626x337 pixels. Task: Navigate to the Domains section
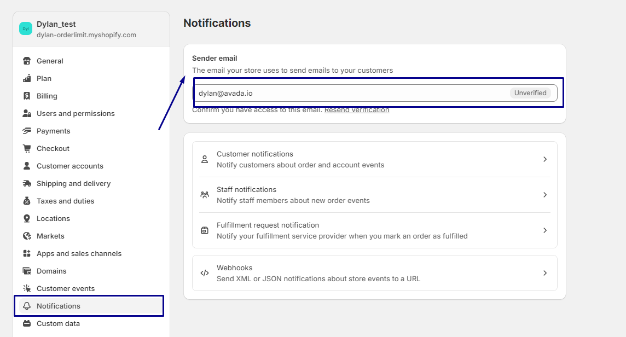(x=51, y=271)
